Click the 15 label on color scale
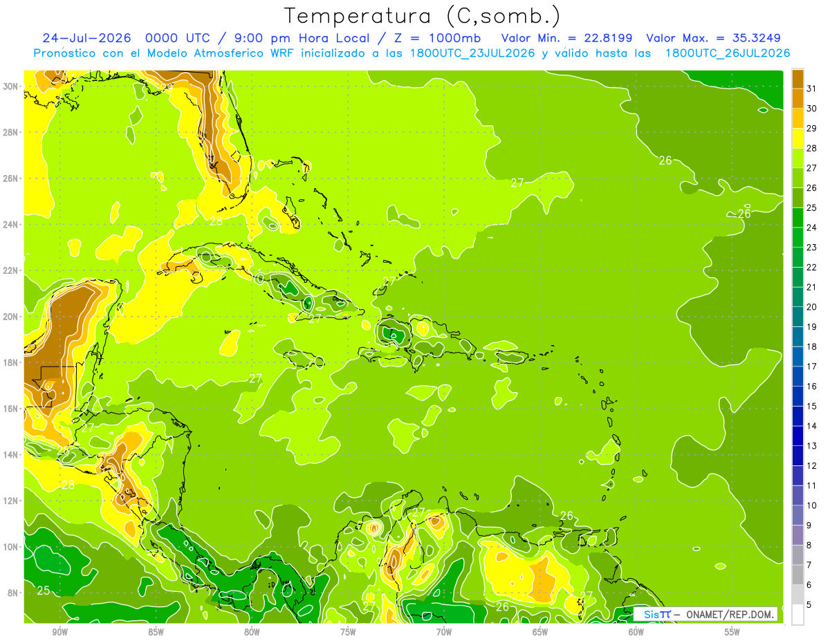830x641 pixels. 812,406
